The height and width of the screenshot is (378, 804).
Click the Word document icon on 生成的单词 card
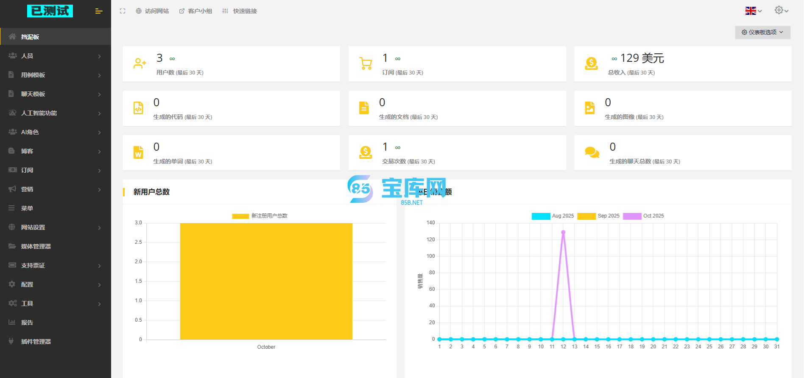pos(138,152)
